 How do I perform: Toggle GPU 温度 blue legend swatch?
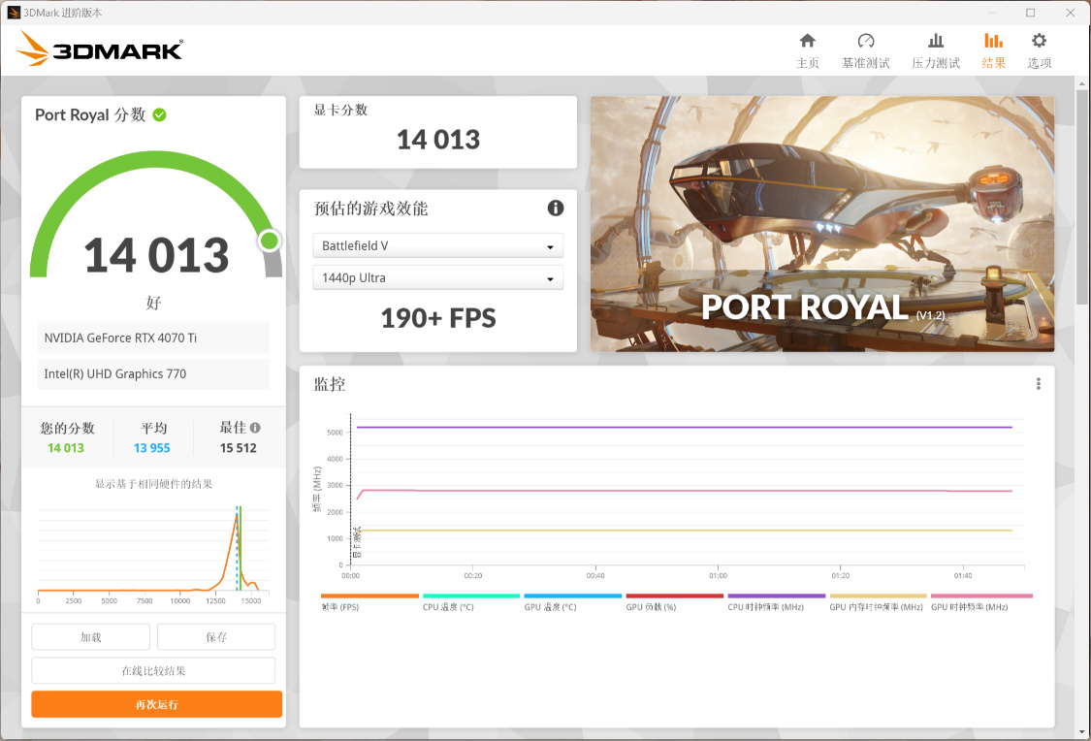(x=572, y=596)
